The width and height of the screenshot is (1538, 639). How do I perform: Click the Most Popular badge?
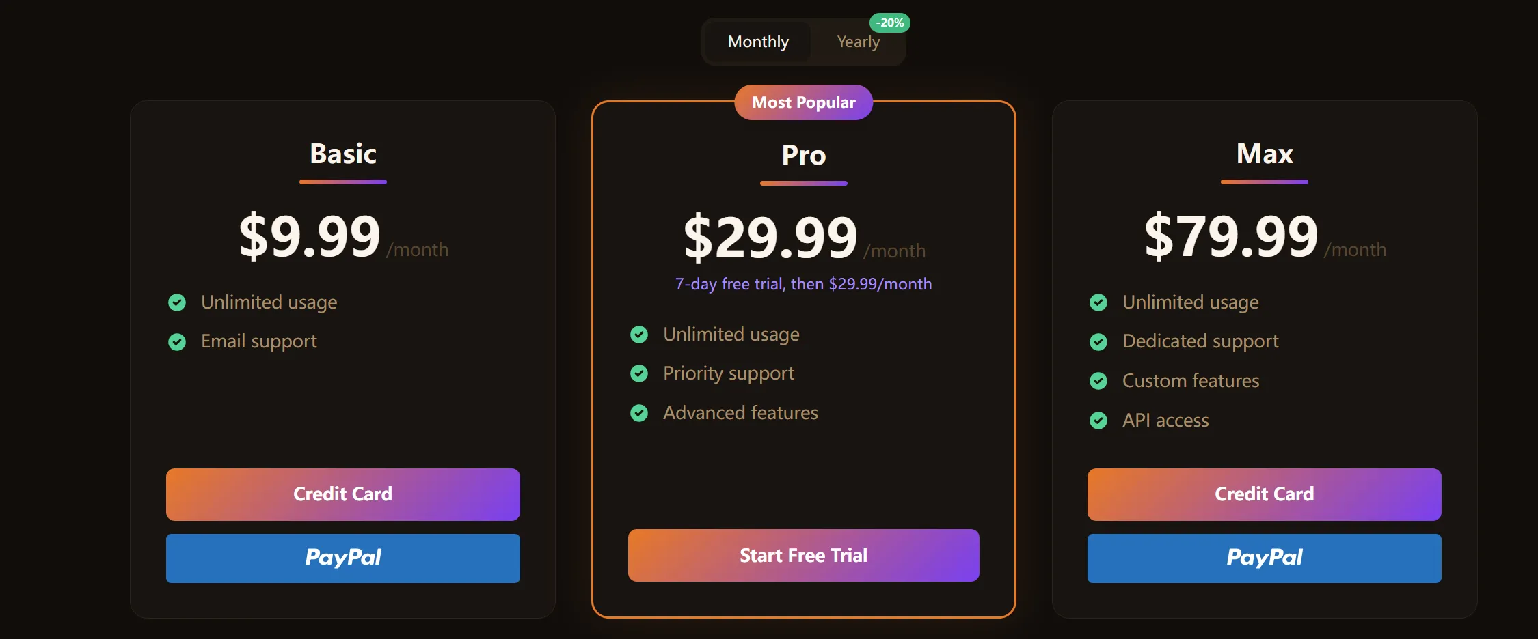pos(803,102)
